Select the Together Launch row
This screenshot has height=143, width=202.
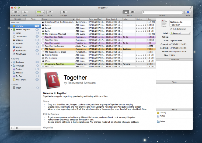tap(99, 43)
